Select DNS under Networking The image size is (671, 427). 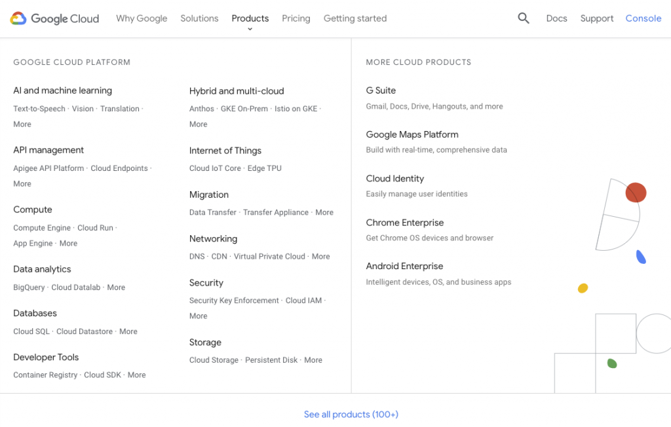197,256
